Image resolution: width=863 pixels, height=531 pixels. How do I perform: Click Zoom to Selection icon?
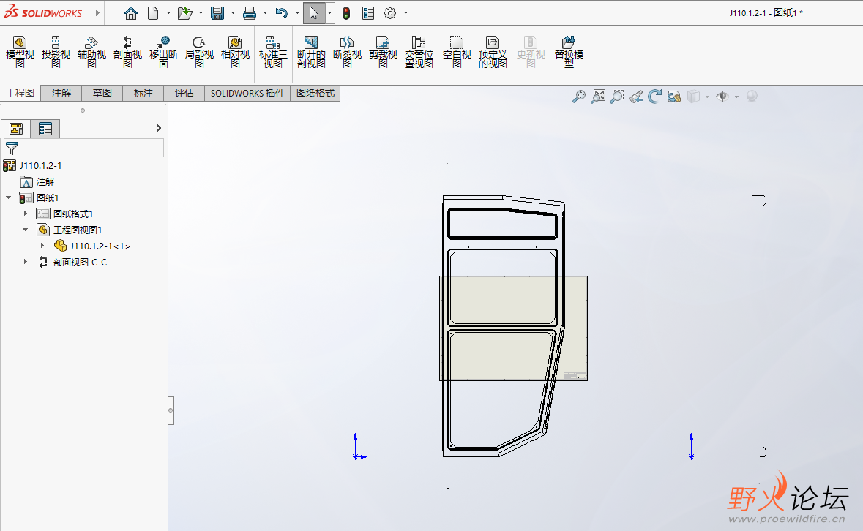618,97
